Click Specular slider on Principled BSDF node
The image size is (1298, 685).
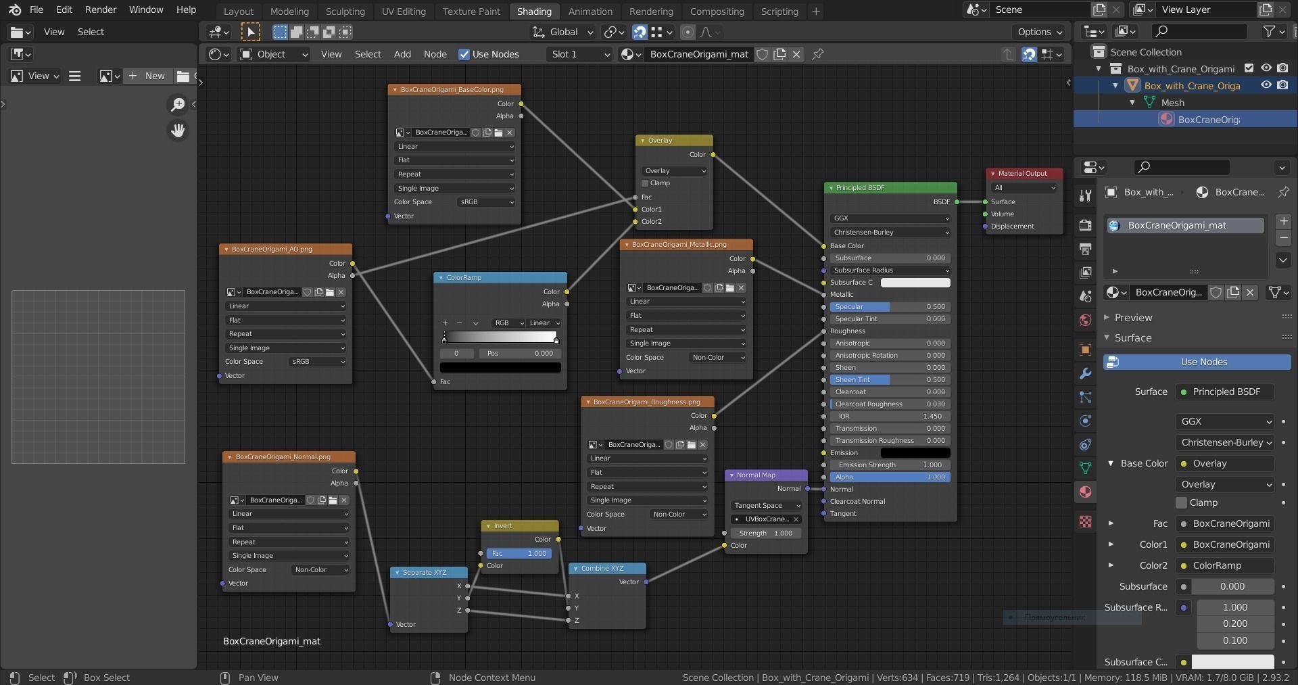[890, 307]
